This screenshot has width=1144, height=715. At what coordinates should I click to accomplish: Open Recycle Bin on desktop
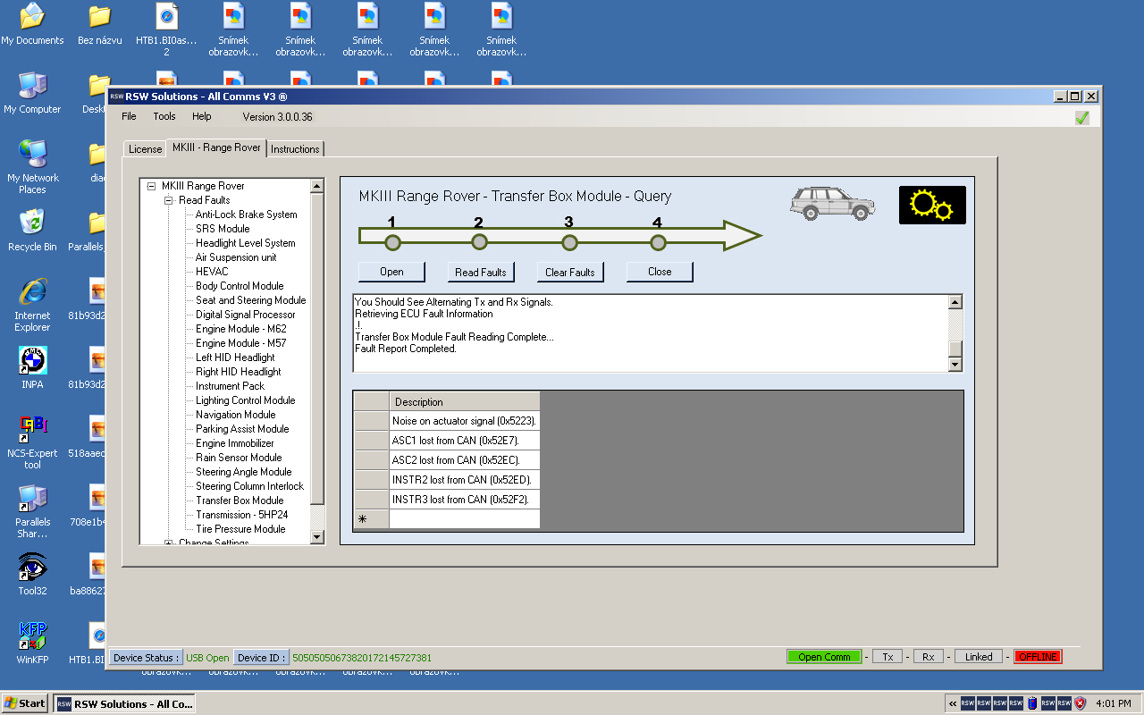pyautogui.click(x=33, y=223)
